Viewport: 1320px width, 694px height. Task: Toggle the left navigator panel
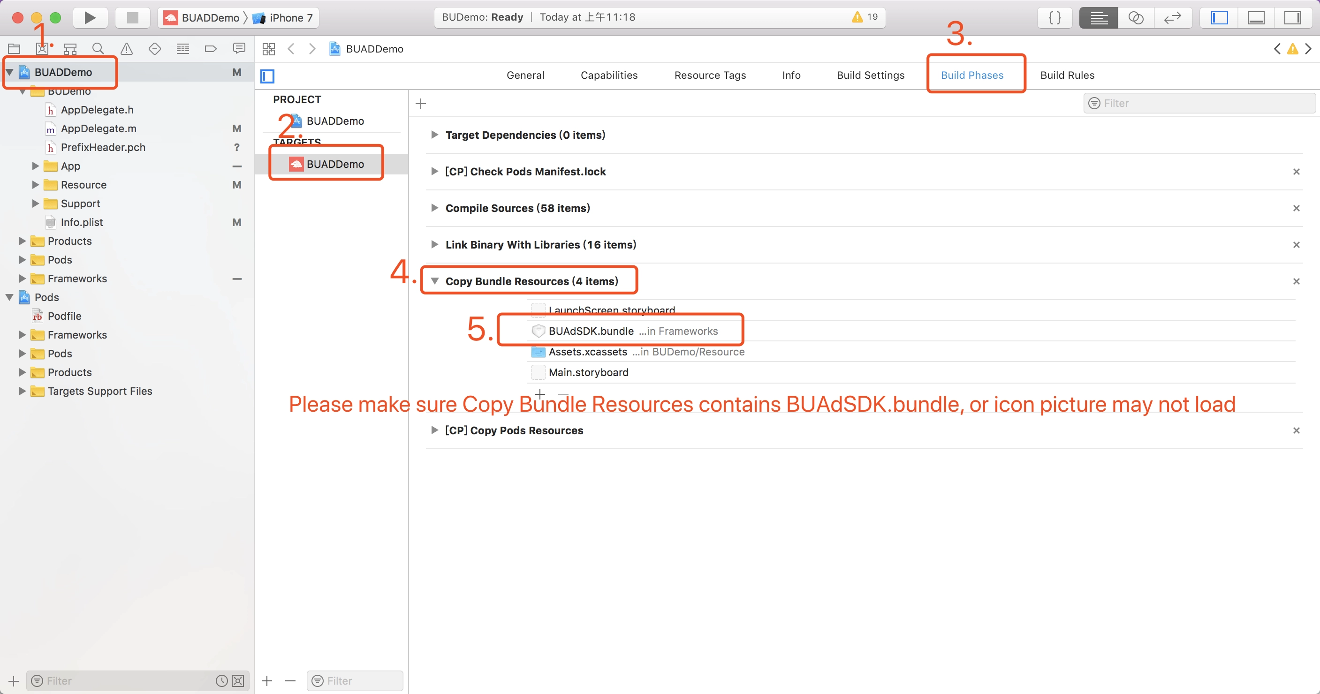(1219, 17)
